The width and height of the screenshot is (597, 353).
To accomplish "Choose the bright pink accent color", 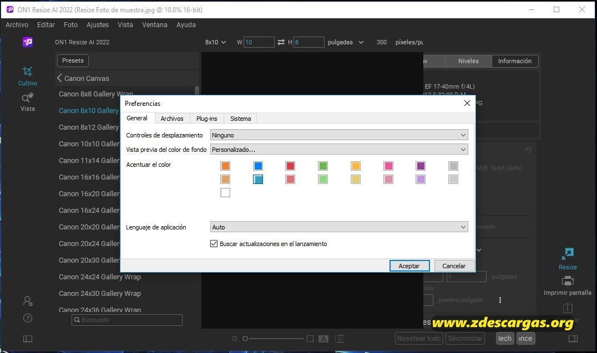I will coord(388,166).
